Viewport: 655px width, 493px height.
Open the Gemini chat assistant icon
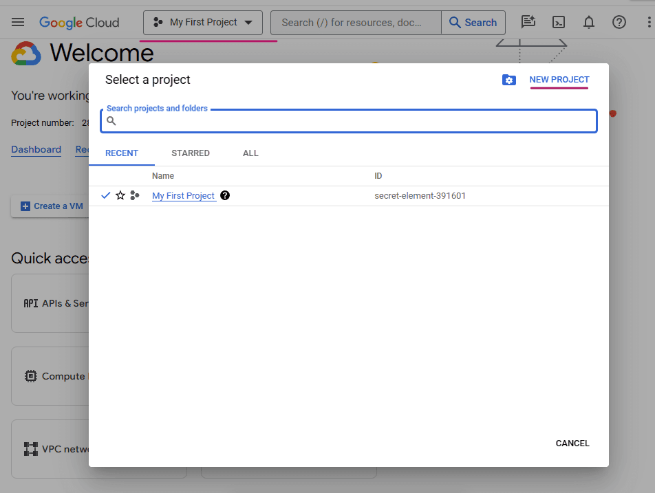pyautogui.click(x=528, y=22)
